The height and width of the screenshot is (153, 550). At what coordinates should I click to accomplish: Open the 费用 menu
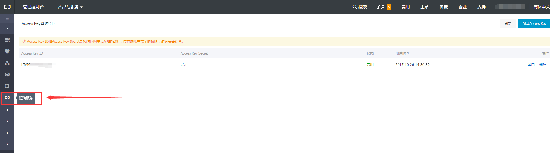(406, 7)
